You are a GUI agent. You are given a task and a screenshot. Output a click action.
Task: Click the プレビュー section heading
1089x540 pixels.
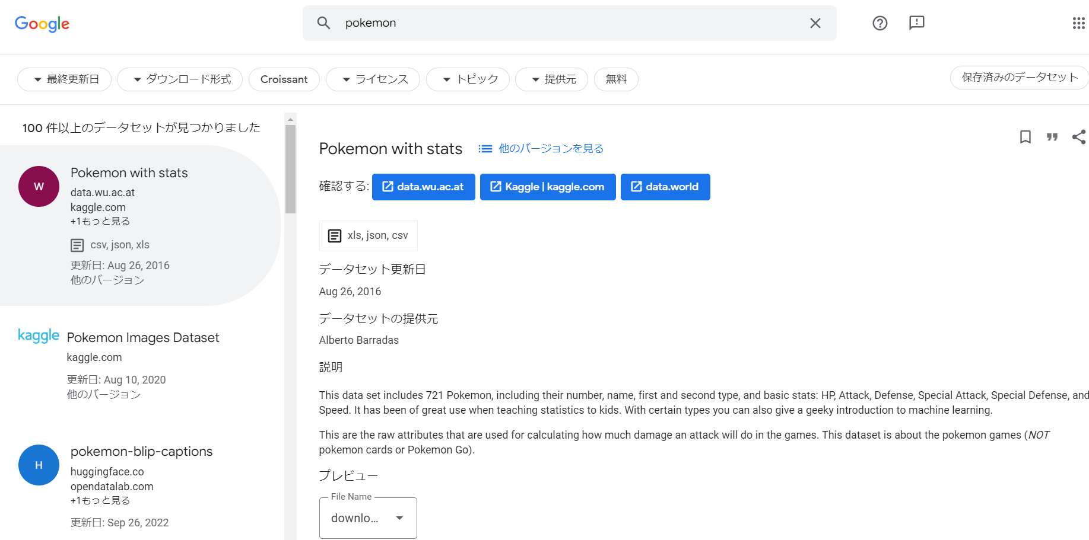(x=348, y=475)
